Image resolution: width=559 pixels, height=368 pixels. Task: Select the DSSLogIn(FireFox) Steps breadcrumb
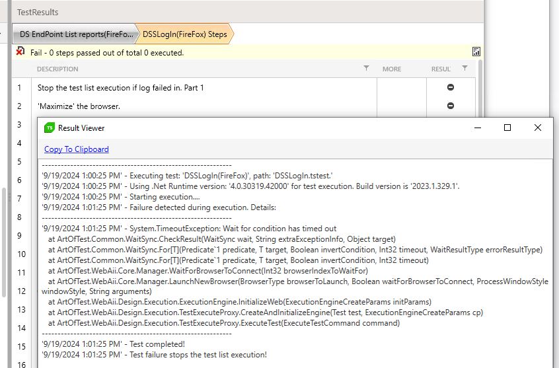tap(184, 34)
